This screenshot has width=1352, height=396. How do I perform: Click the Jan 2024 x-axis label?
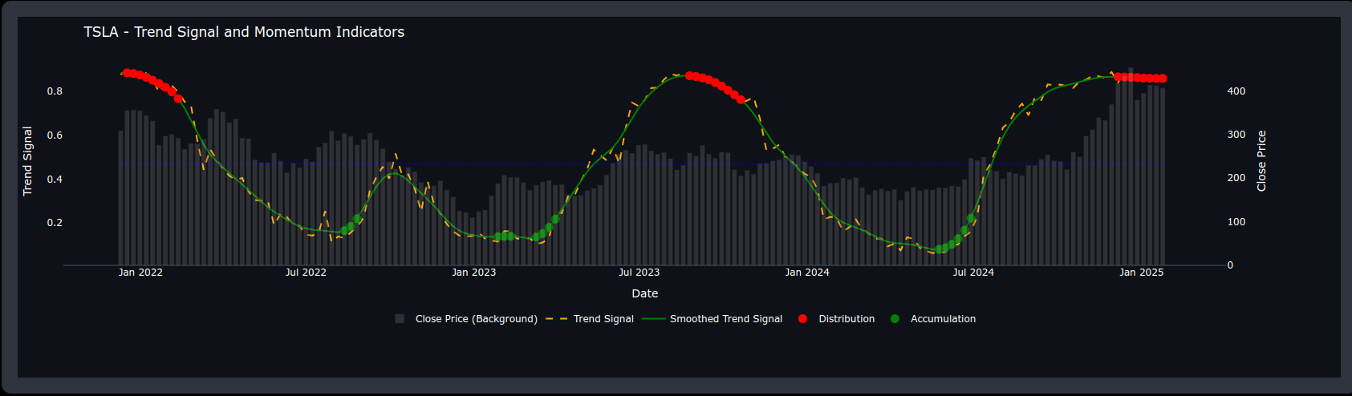tap(806, 273)
